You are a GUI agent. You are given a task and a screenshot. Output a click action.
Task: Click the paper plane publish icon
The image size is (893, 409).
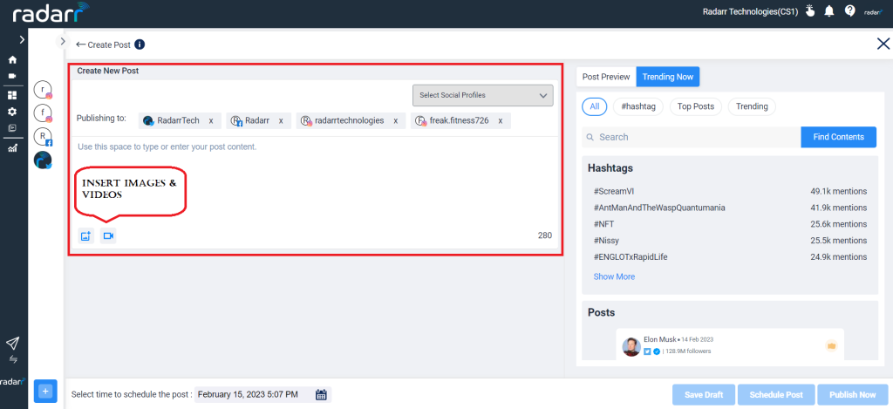pyautogui.click(x=12, y=343)
